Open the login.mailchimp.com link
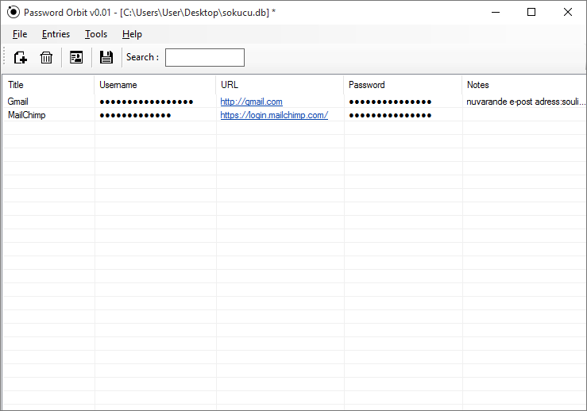This screenshot has width=587, height=411. point(274,115)
